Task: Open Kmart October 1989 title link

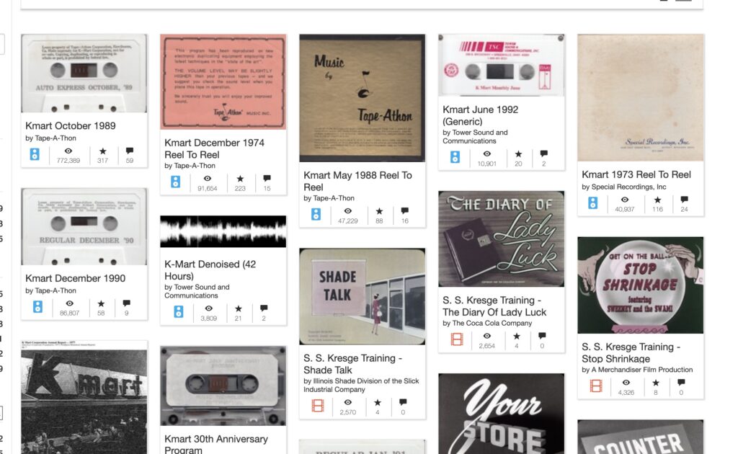Action: pyautogui.click(x=71, y=125)
